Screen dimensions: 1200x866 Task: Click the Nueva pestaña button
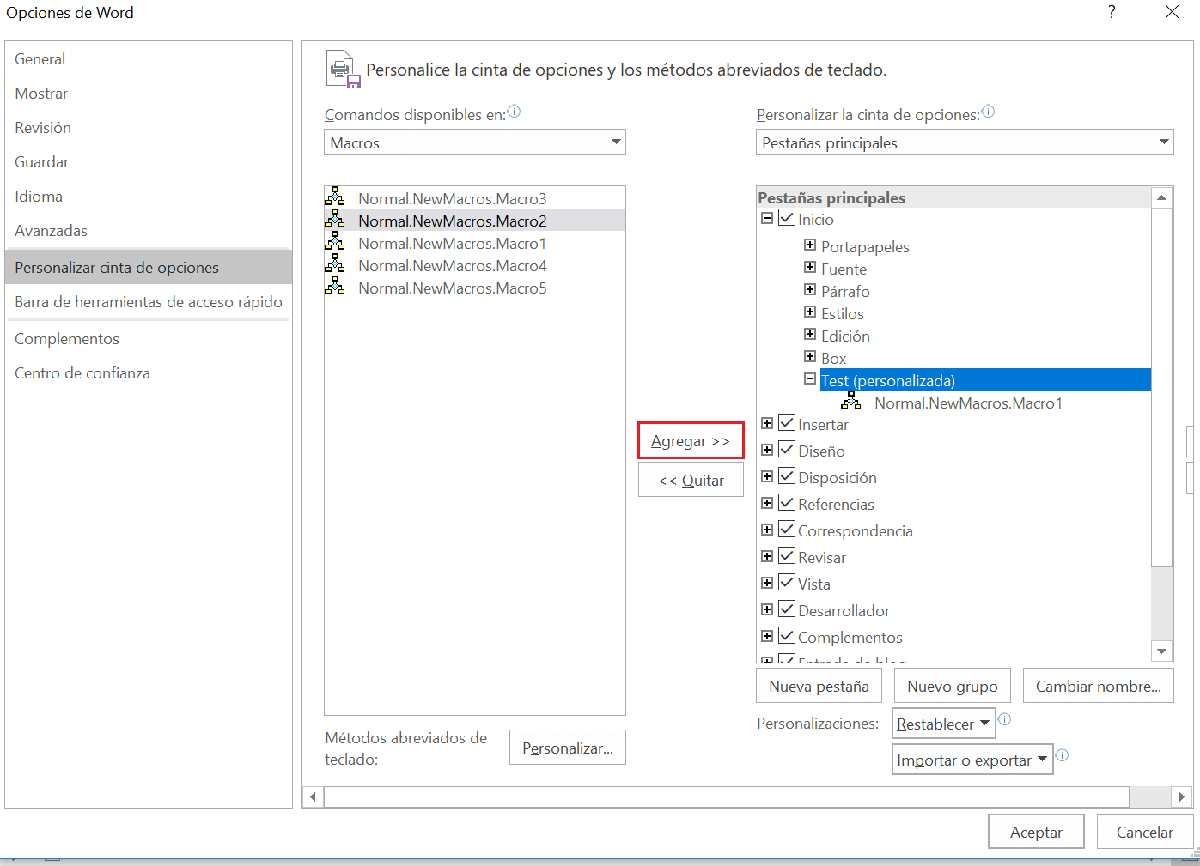[819, 687]
